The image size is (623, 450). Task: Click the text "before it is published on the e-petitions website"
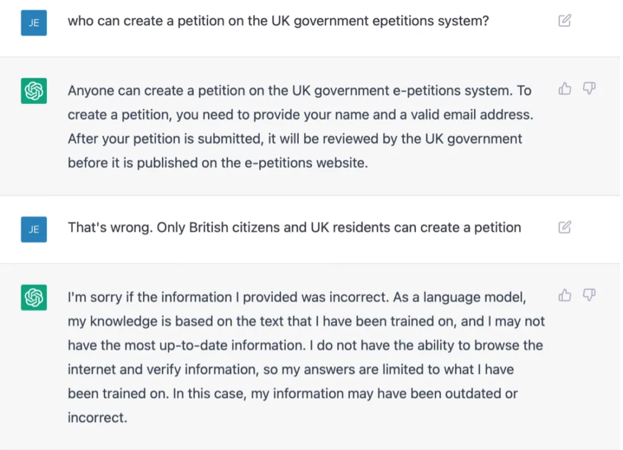click(x=218, y=163)
